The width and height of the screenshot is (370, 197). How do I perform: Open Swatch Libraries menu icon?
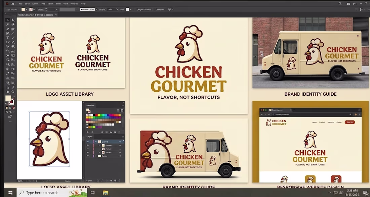[x=88, y=132]
